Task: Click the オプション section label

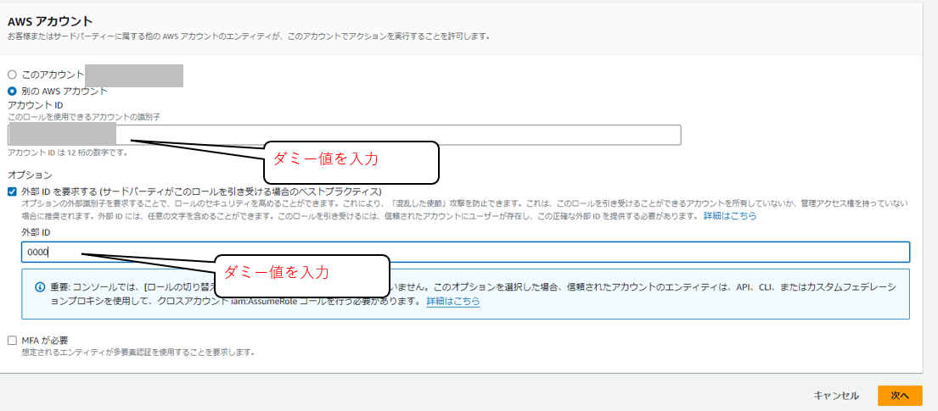Action: tap(30, 175)
